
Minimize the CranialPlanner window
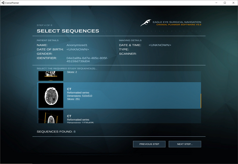pyautogui.click(x=216, y=3)
